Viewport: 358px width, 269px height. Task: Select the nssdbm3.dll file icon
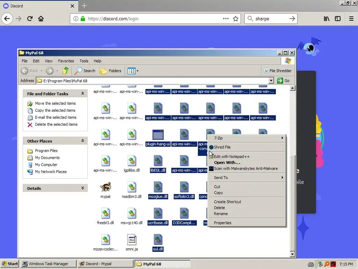(132, 187)
